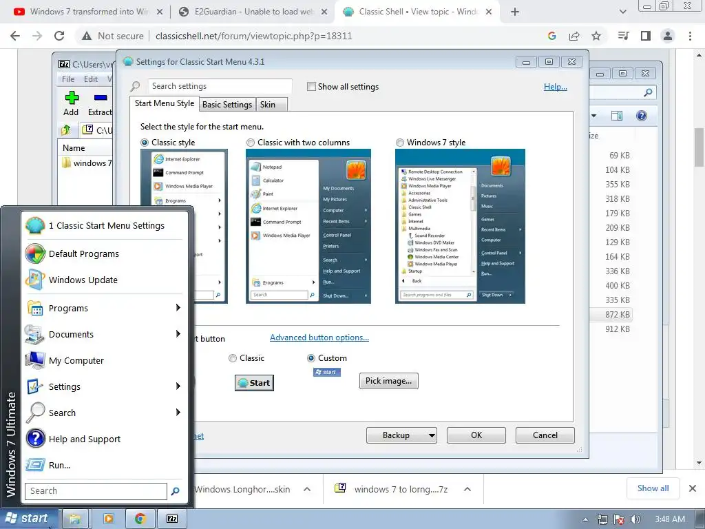Open Programs folder icon in start menu
Viewport: 705px width, 529px height.
[35, 308]
